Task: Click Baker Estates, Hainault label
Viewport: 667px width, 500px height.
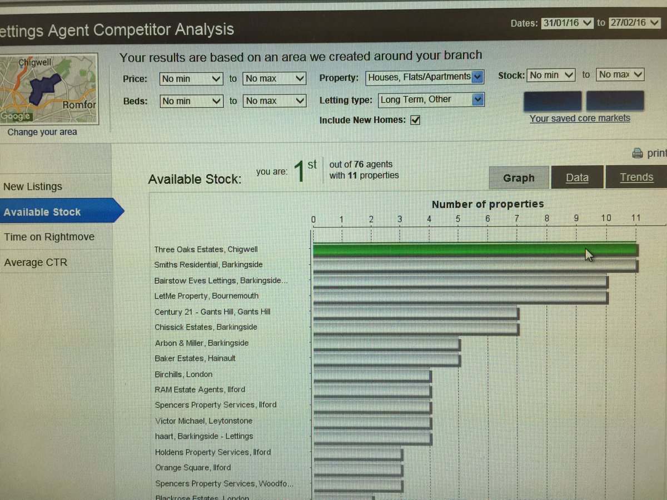Action: click(195, 358)
